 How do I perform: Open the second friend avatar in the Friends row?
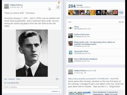pos(76,13)
